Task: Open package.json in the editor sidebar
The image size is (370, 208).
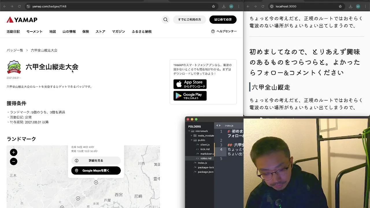Action: 206,172
